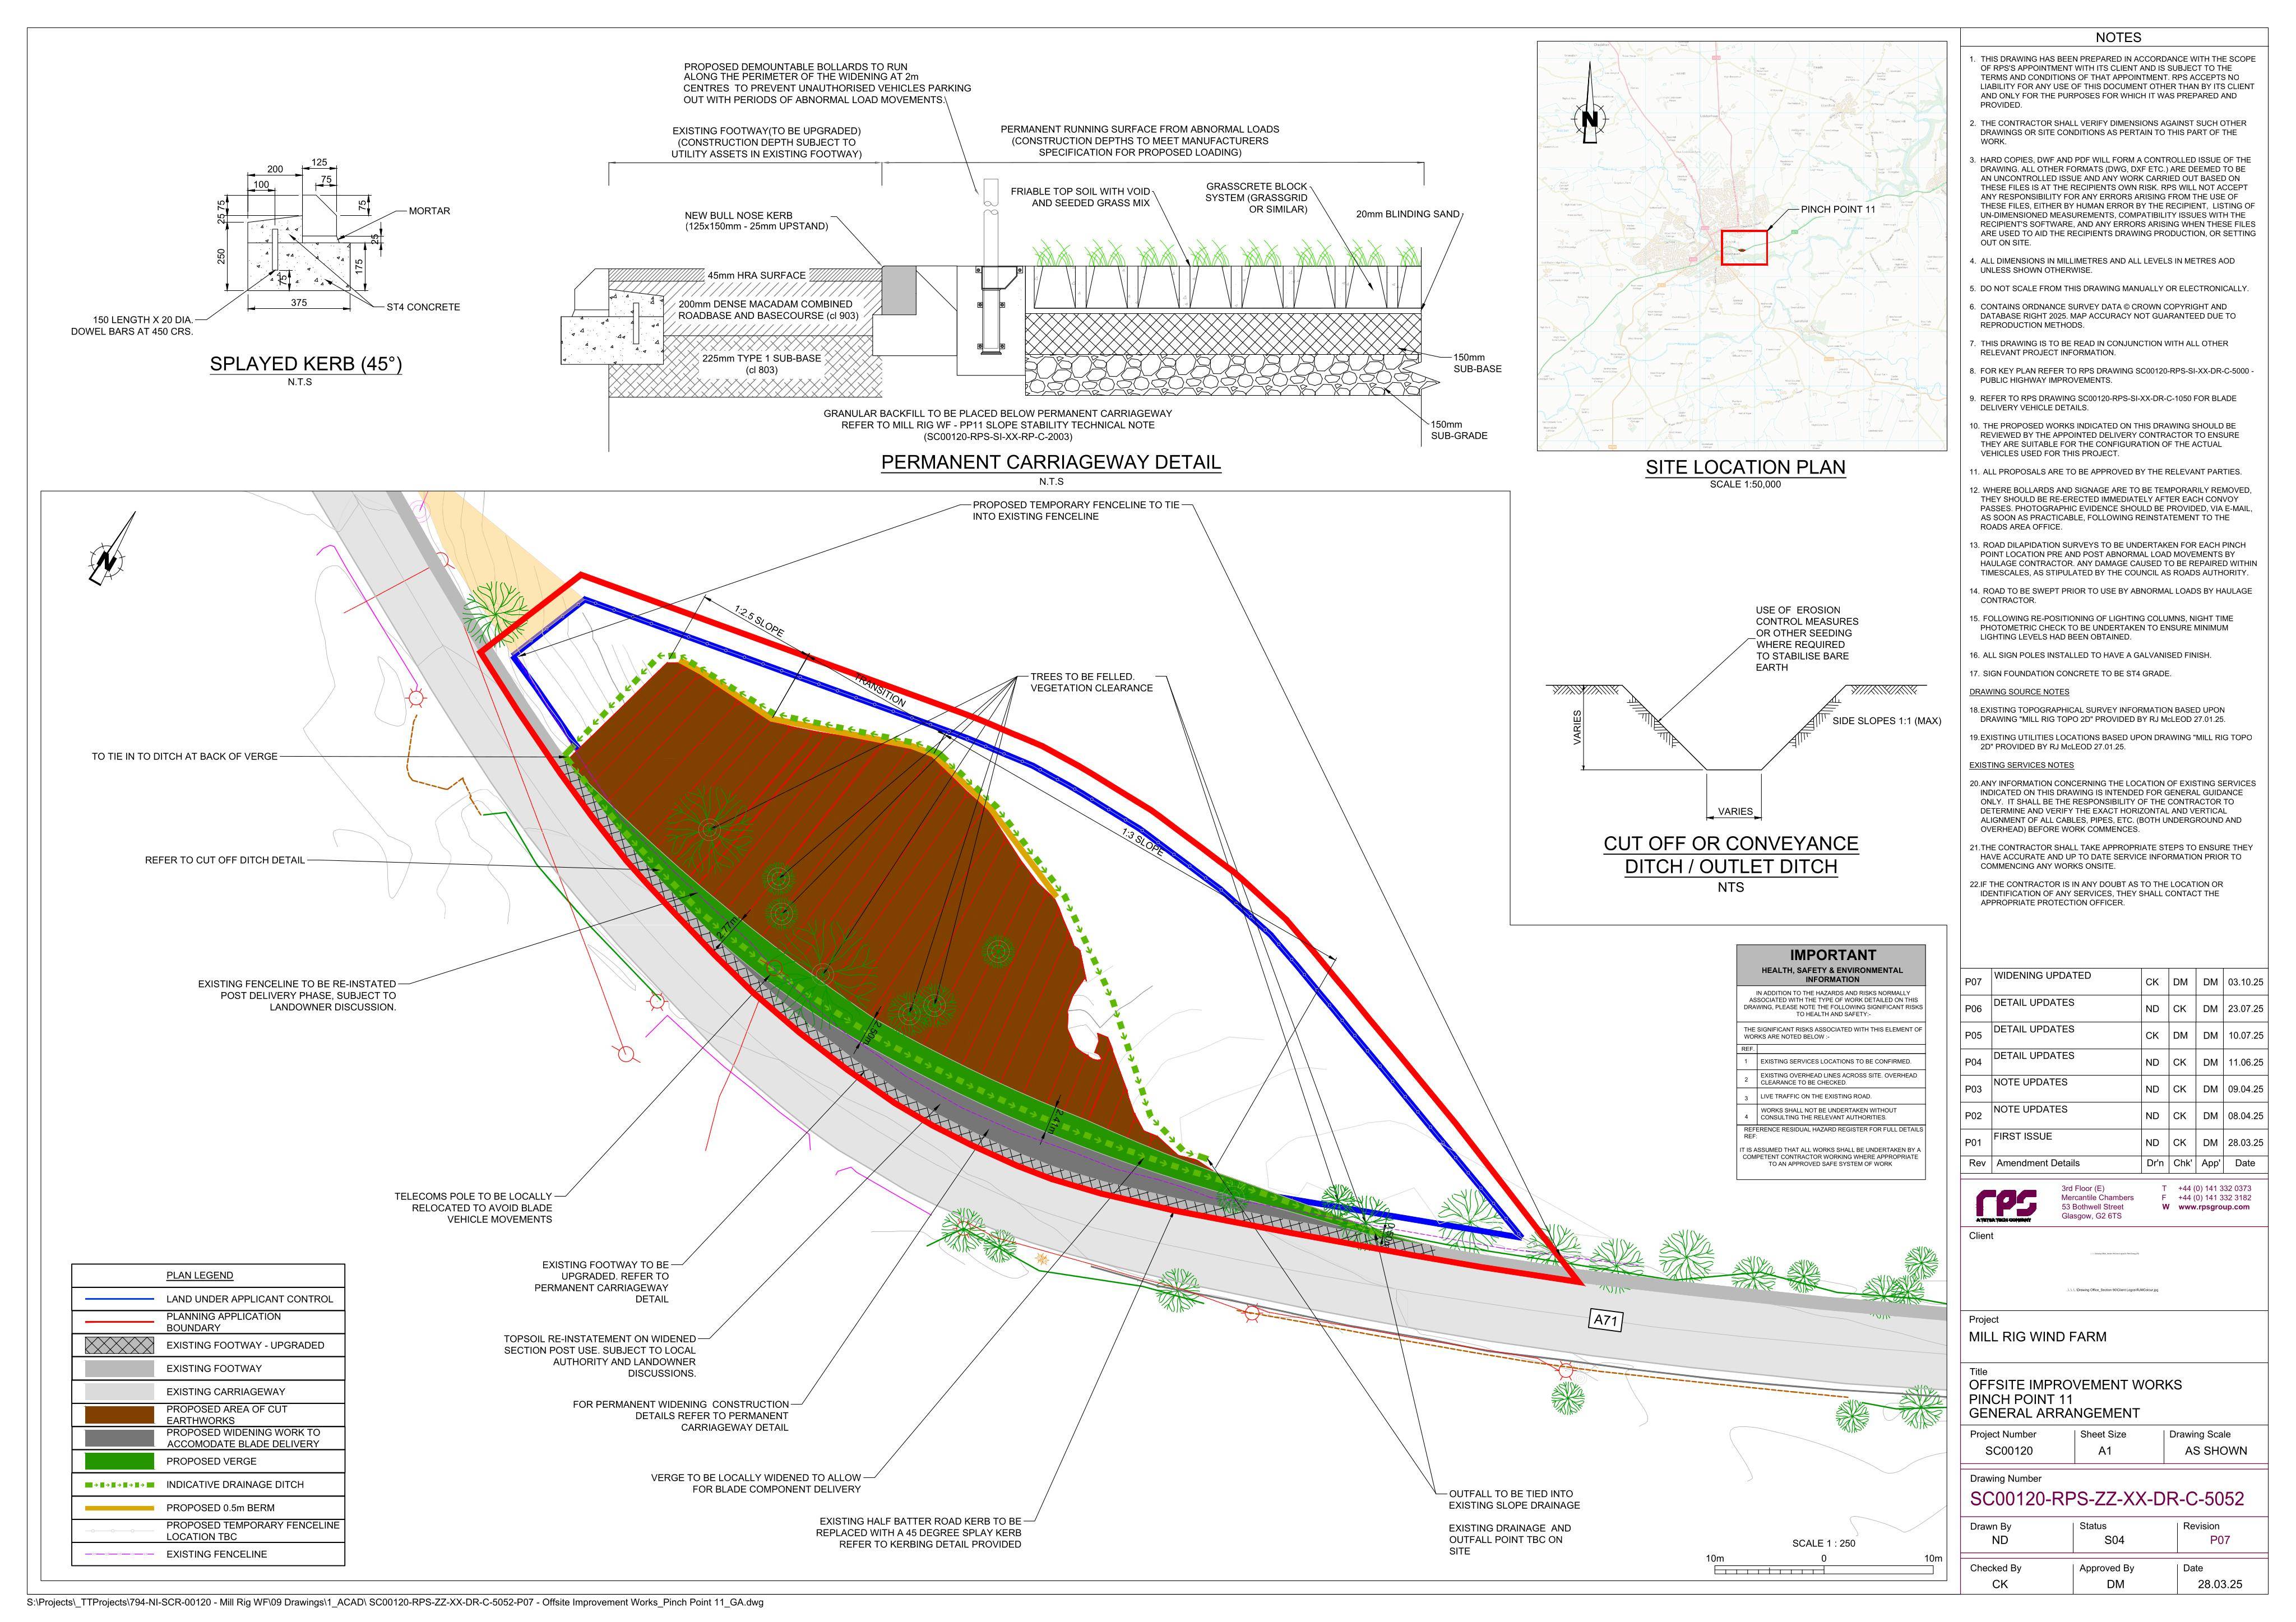Click the PINCH POINT 11 map label
This screenshot has width=2296, height=1622.
(x=1838, y=209)
